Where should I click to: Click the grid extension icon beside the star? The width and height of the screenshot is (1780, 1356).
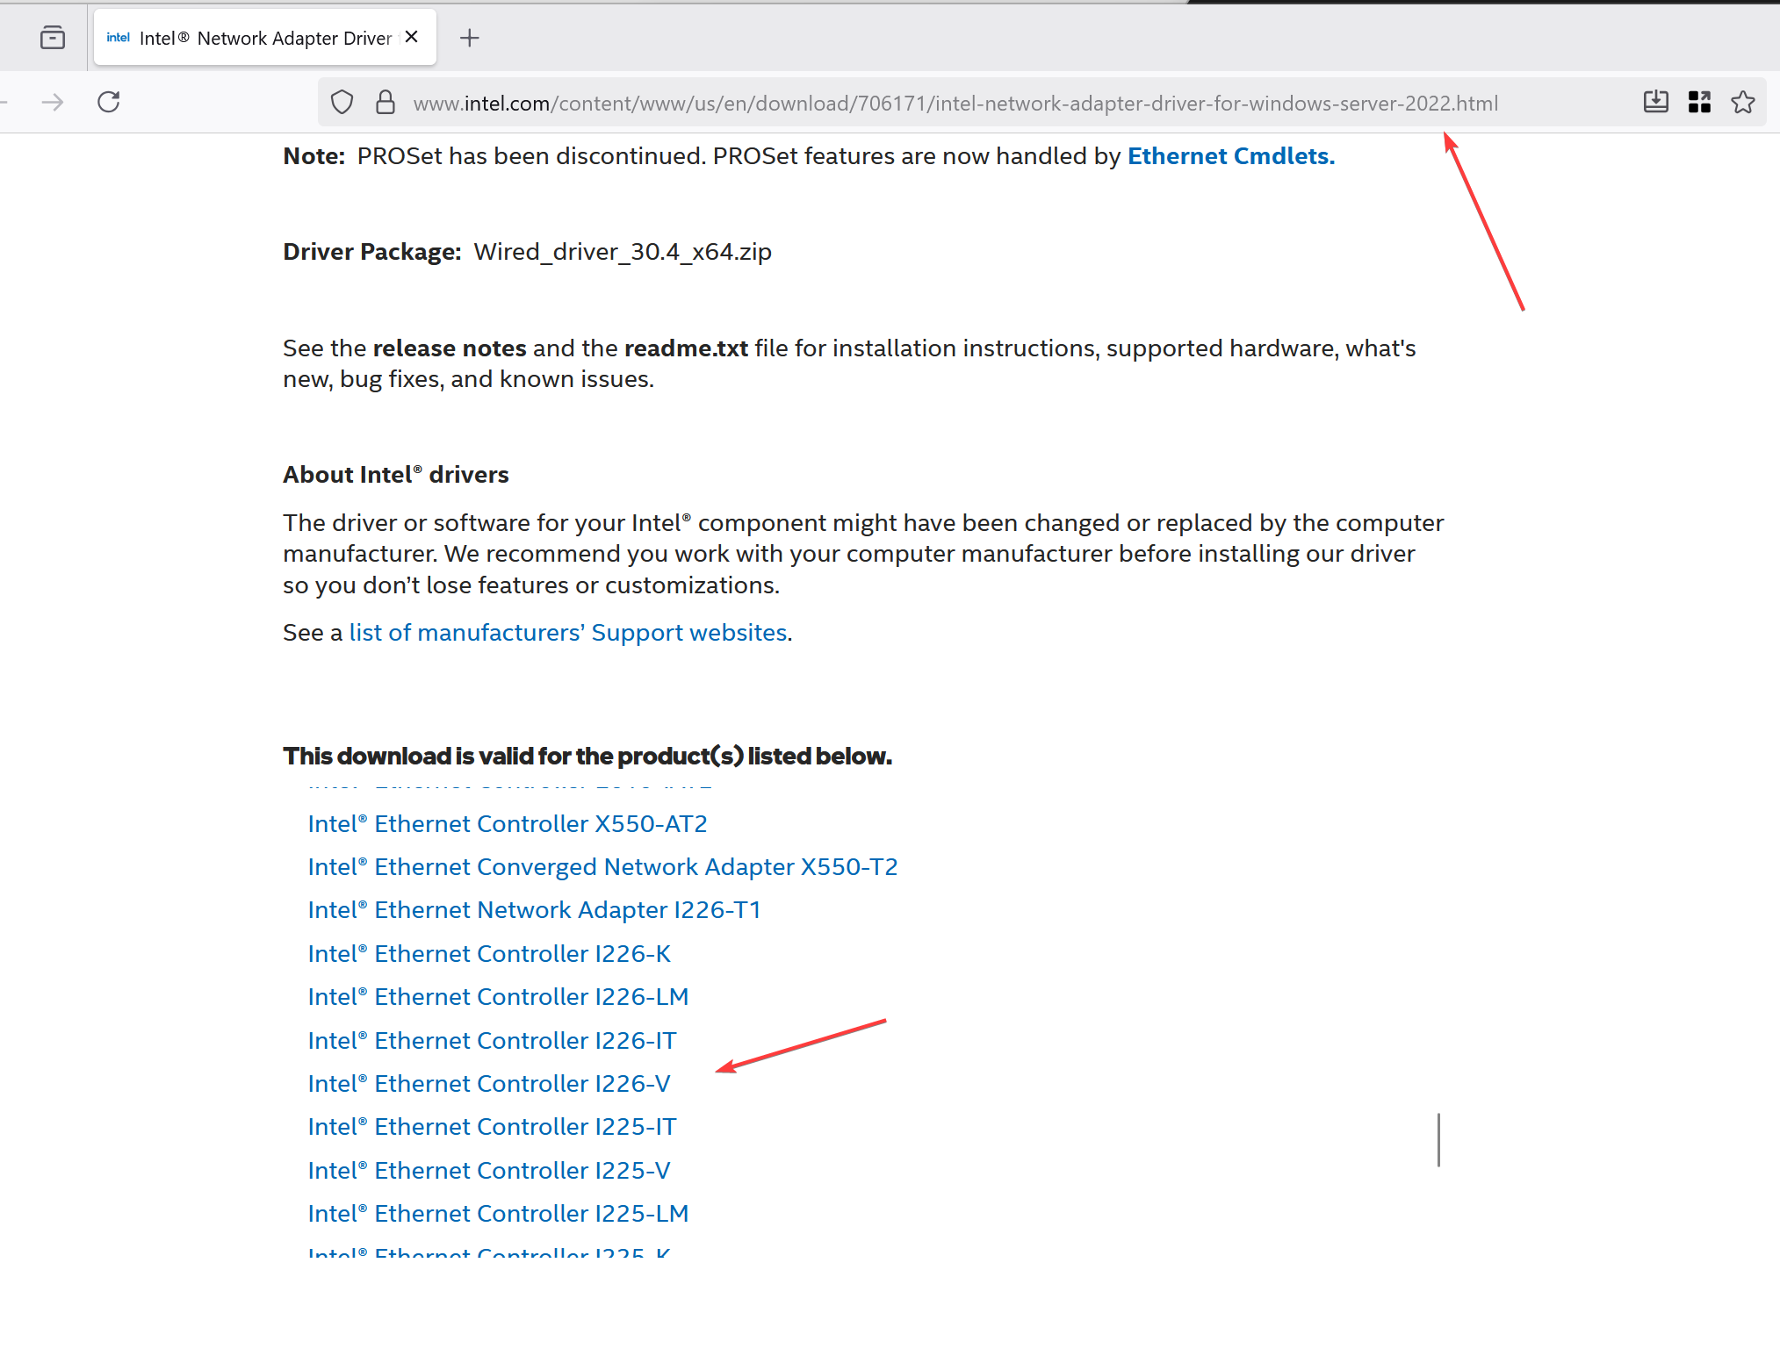coord(1700,102)
